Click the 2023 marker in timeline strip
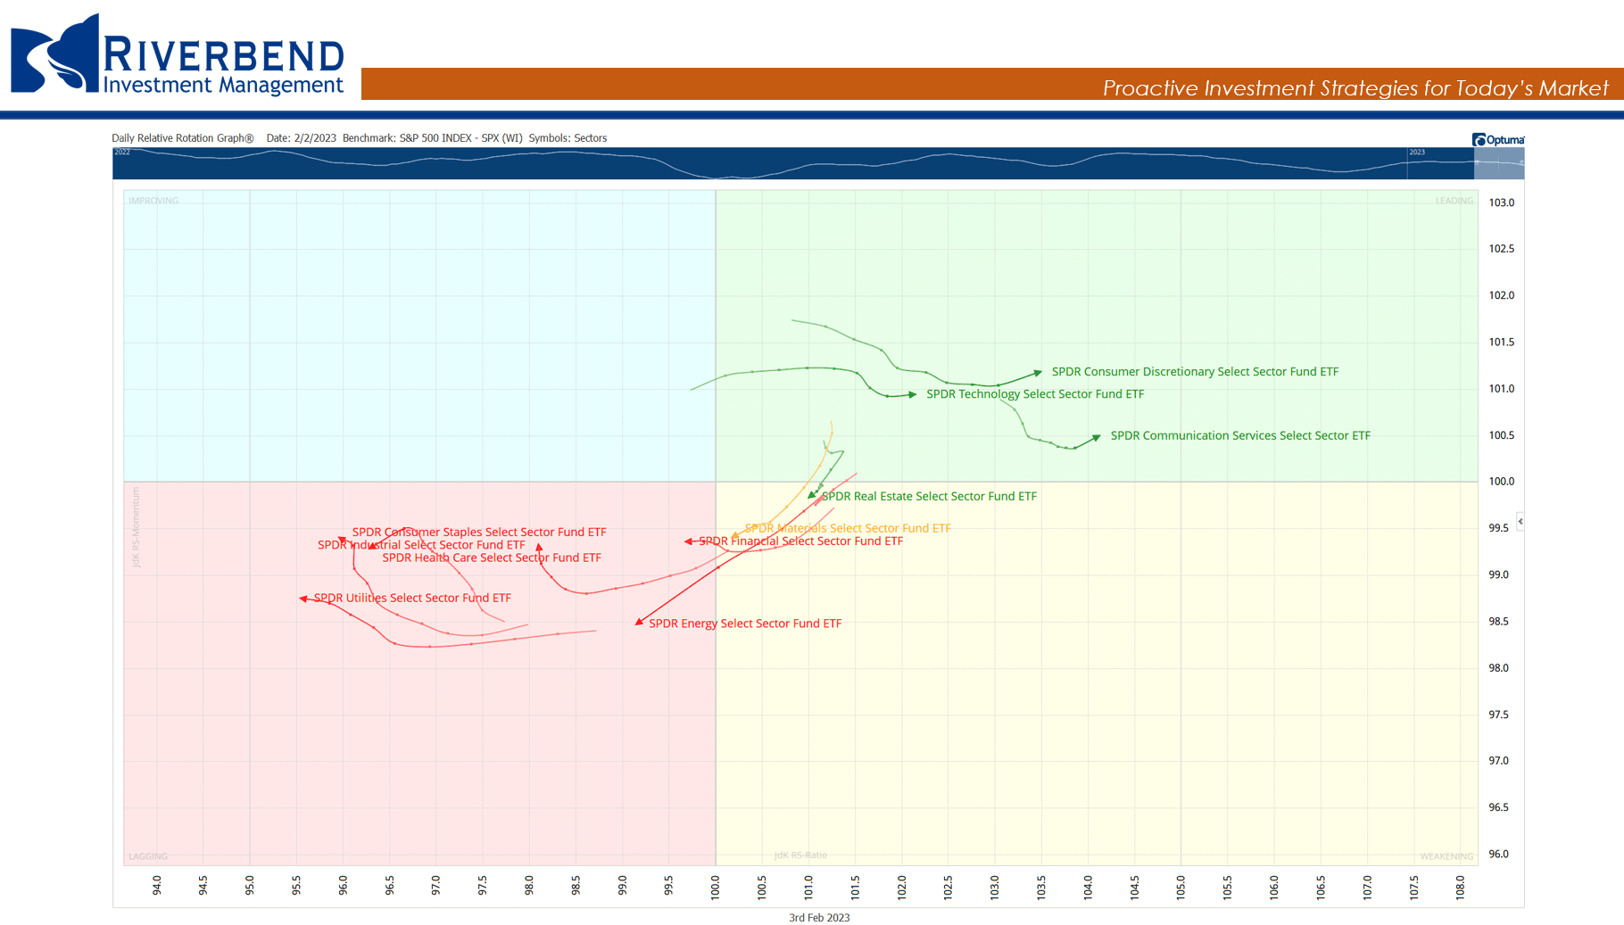 [1417, 153]
